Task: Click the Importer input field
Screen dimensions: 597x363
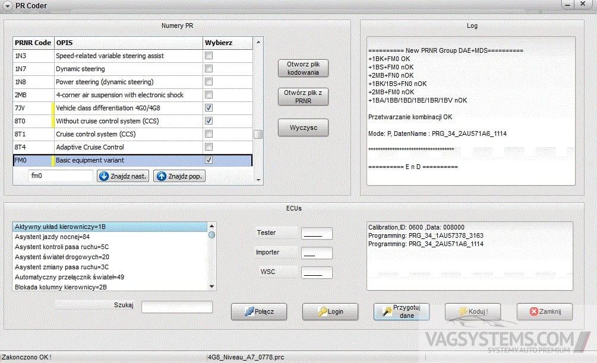Action: coord(317,253)
